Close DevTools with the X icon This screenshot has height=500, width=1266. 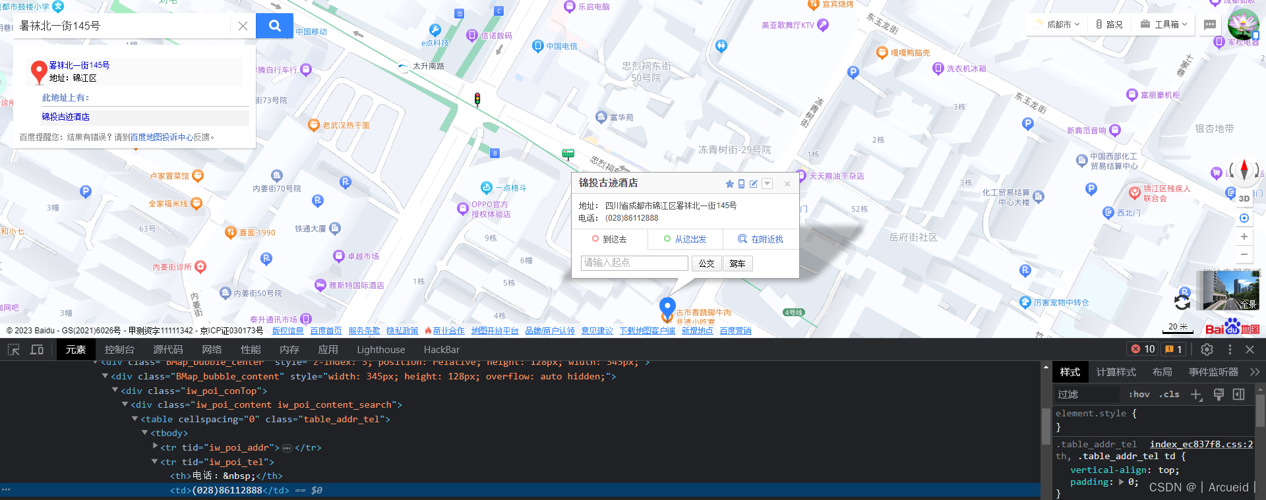pyautogui.click(x=1250, y=349)
